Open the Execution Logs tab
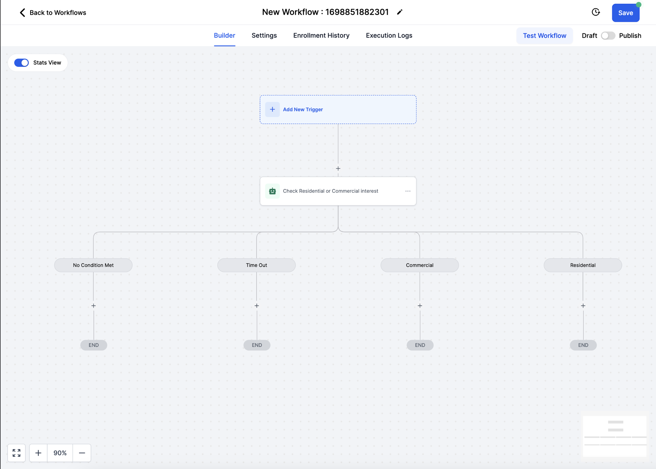 tap(389, 36)
